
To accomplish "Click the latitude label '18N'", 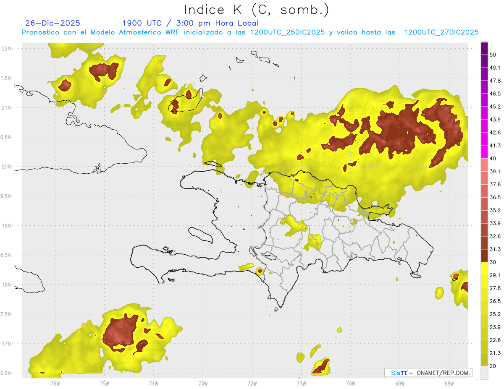I will click(6, 285).
